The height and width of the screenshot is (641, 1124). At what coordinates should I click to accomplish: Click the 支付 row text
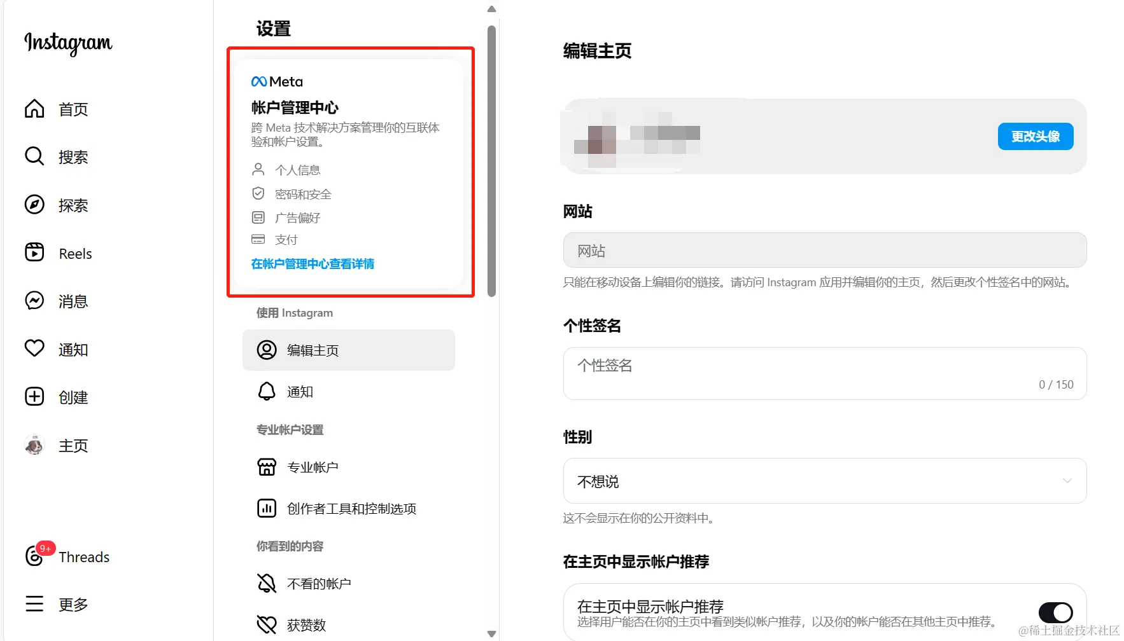click(286, 240)
